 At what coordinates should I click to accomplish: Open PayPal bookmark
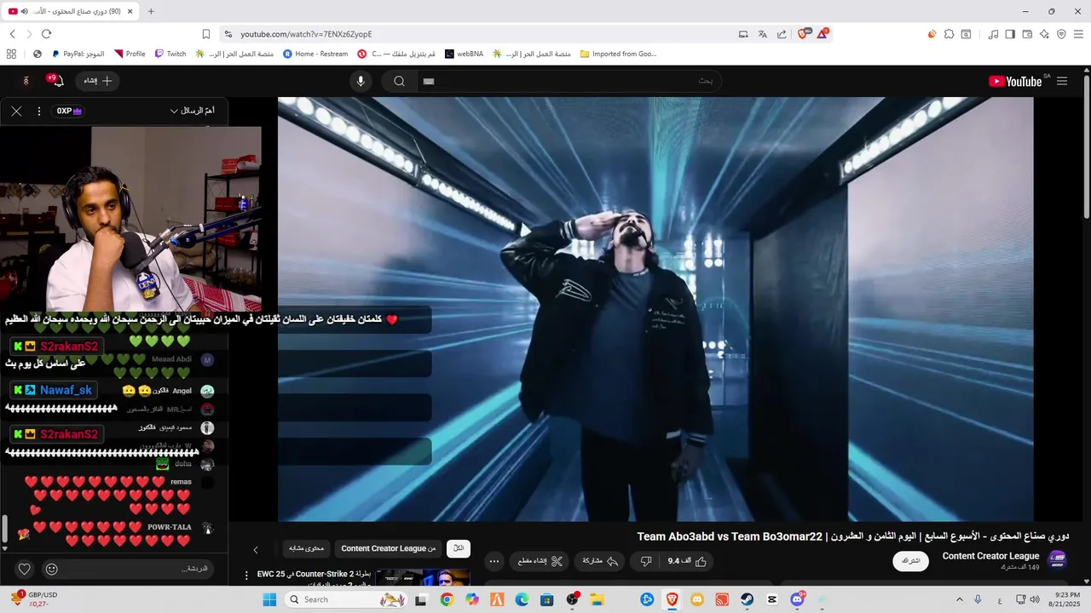click(x=78, y=54)
